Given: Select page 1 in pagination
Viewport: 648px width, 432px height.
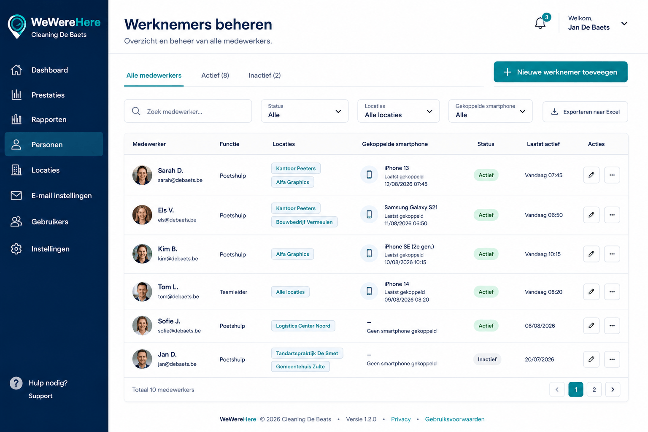Looking at the screenshot, I should pyautogui.click(x=576, y=389).
